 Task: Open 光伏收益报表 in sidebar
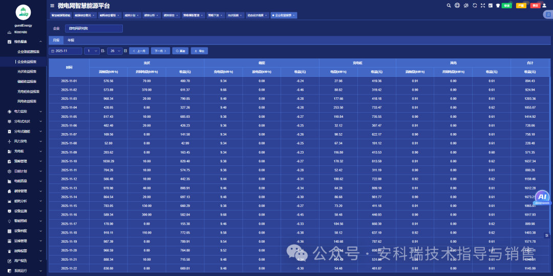(27, 72)
